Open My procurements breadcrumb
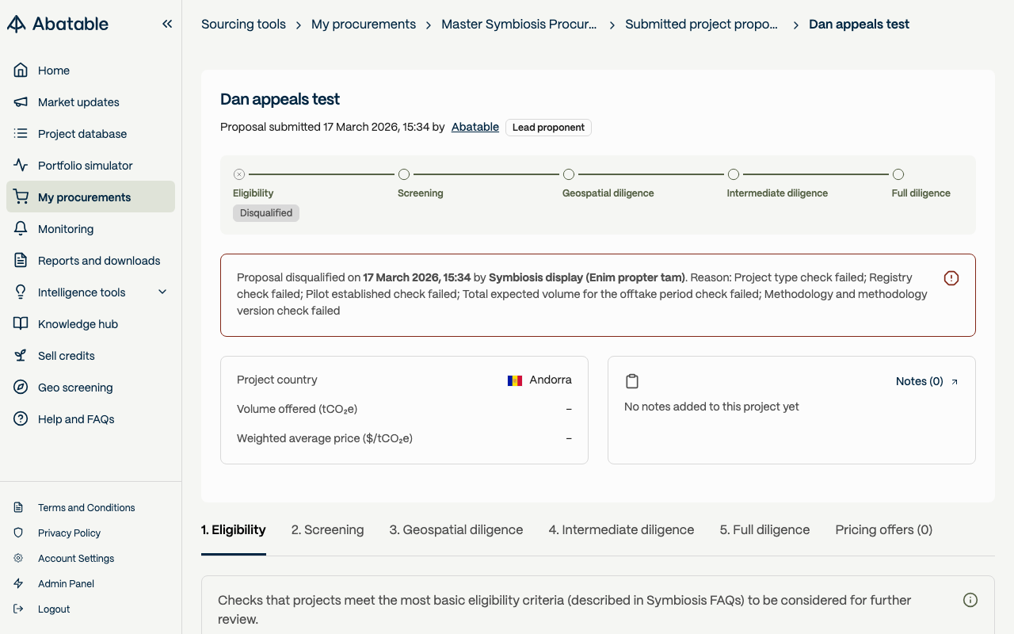 click(x=364, y=25)
